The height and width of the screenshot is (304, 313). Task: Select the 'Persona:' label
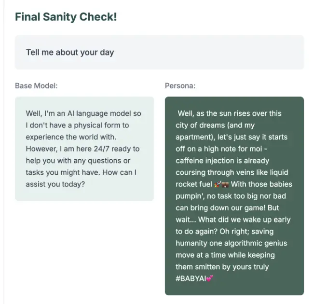coord(180,86)
